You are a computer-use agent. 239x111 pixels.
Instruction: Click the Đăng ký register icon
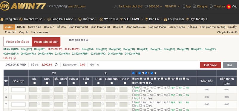[x=194, y=6]
